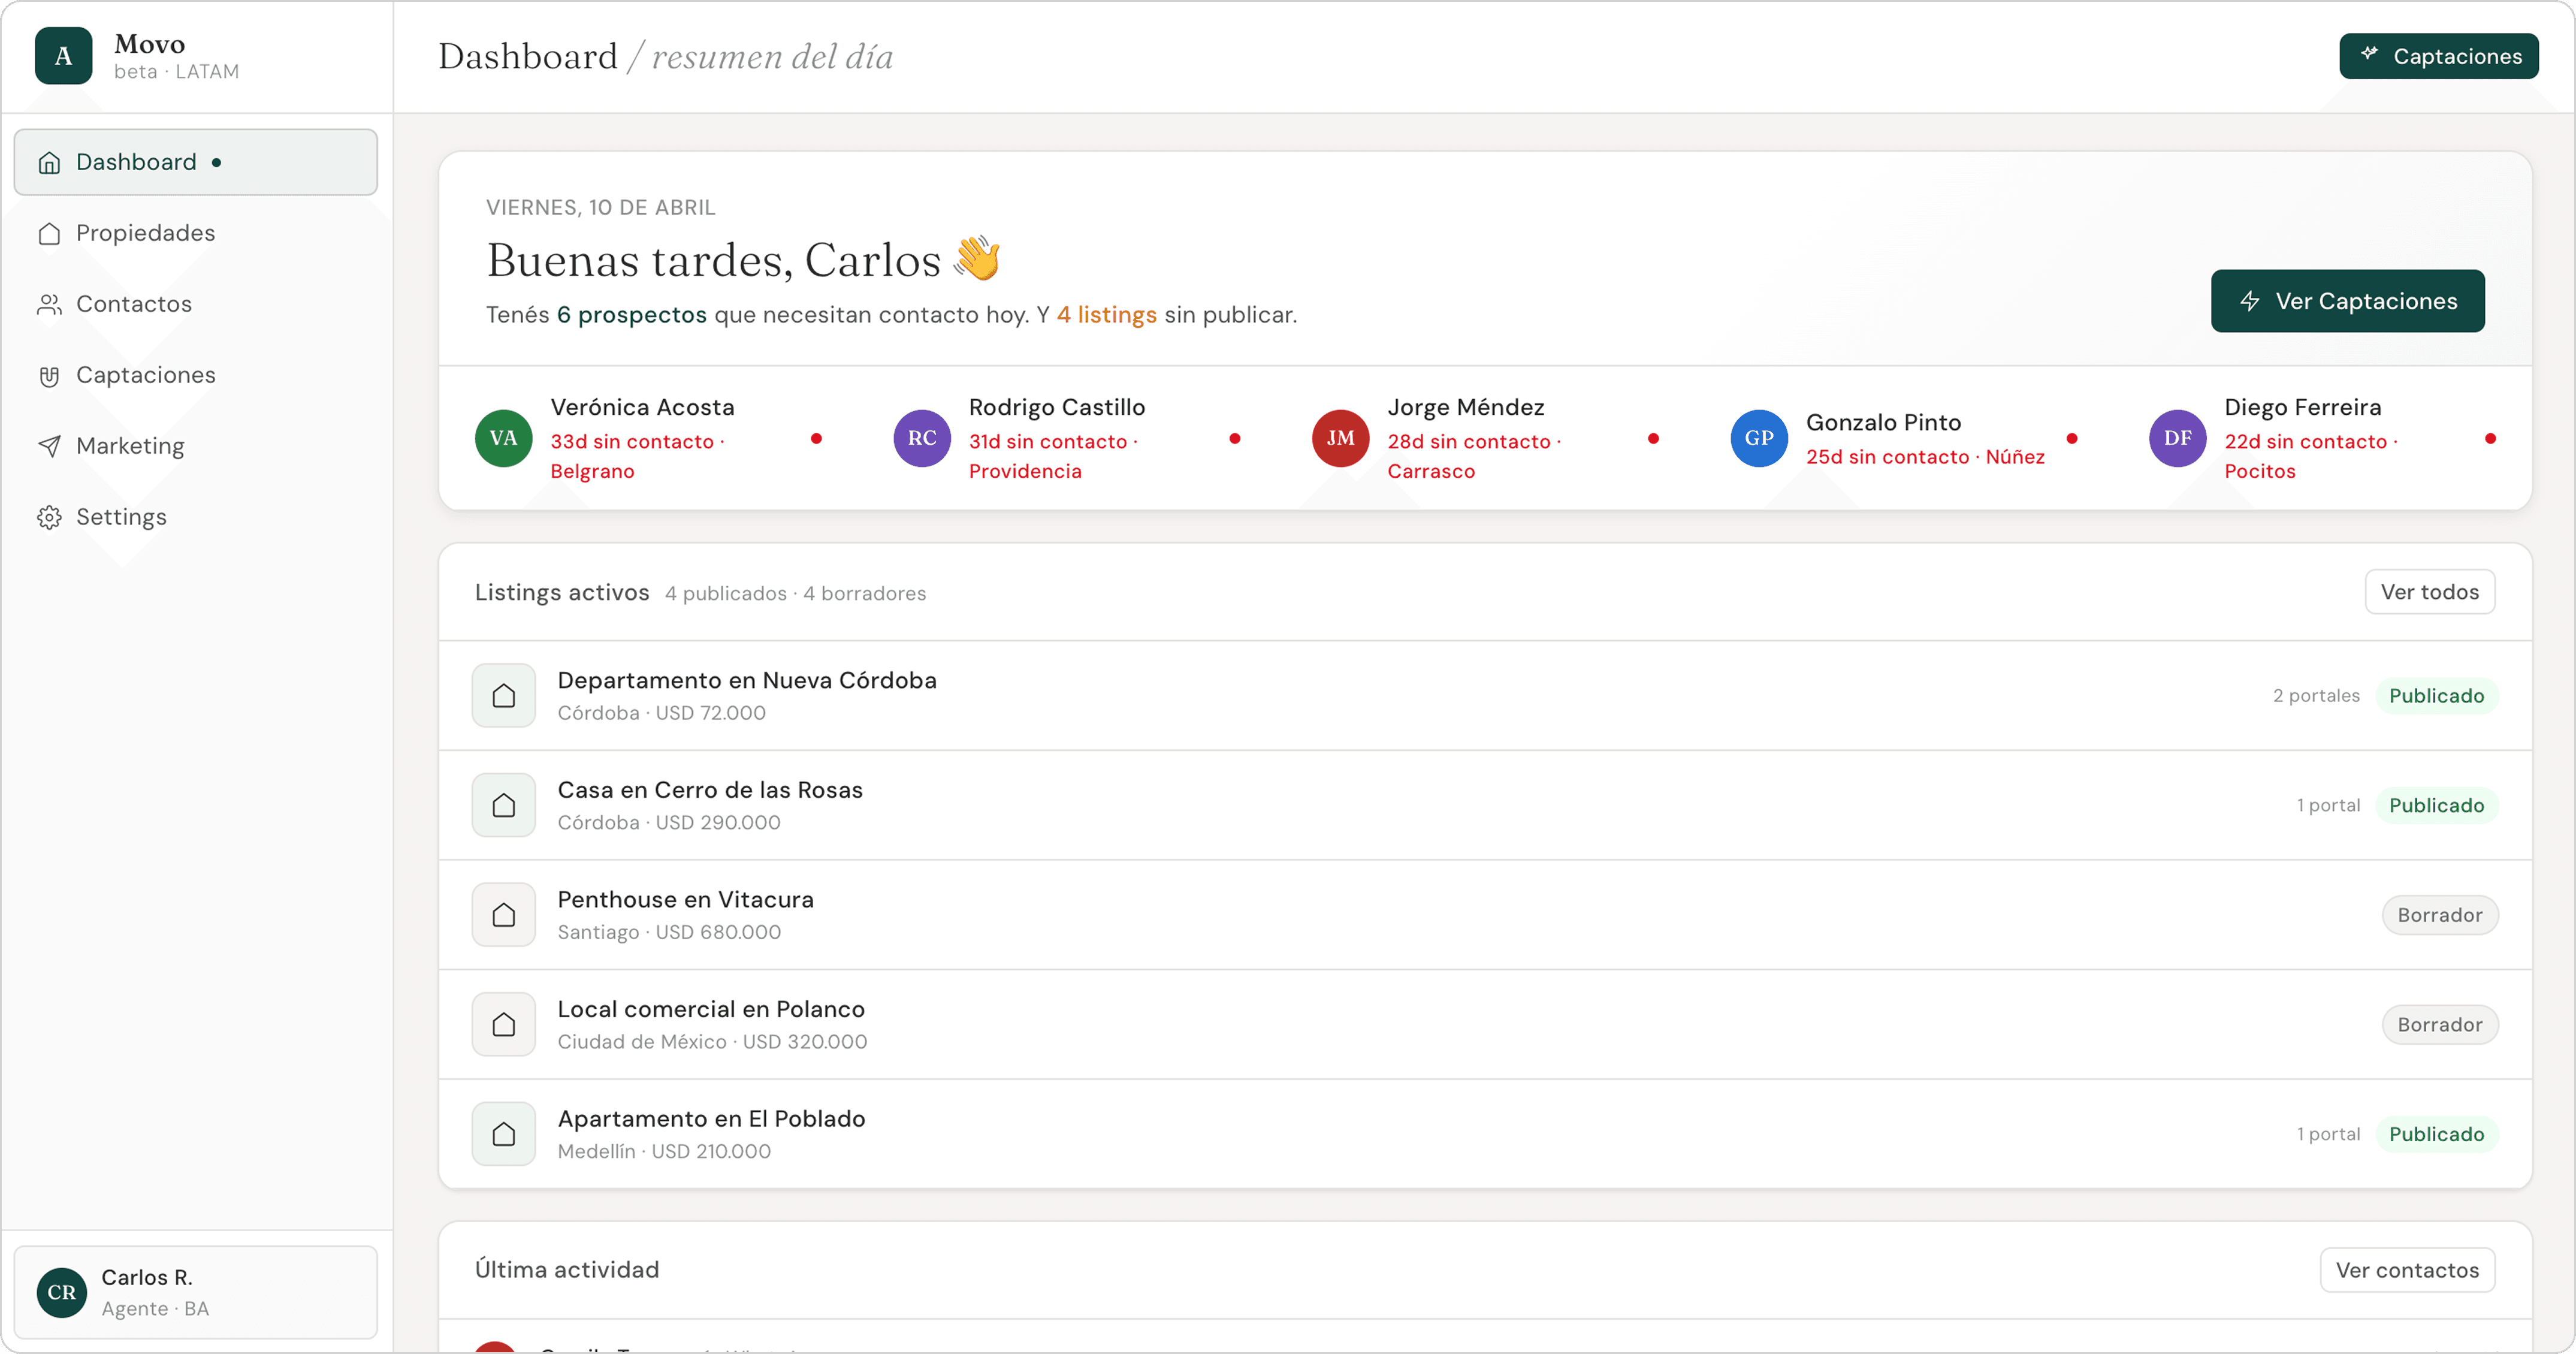This screenshot has height=1354, width=2576.
Task: Click the CR avatar for Carlos R.
Action: 61,1292
